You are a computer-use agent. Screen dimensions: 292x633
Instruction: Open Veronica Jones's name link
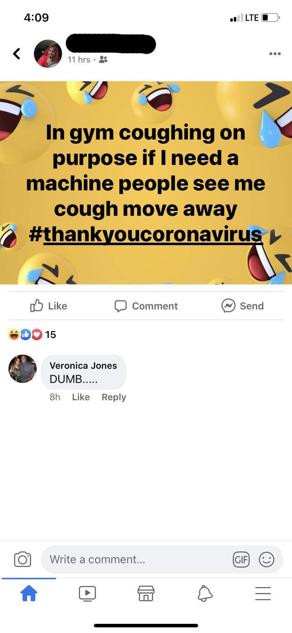(x=83, y=365)
